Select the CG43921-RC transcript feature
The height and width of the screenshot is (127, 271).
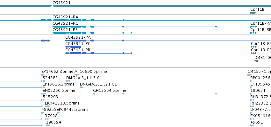(135, 27)
